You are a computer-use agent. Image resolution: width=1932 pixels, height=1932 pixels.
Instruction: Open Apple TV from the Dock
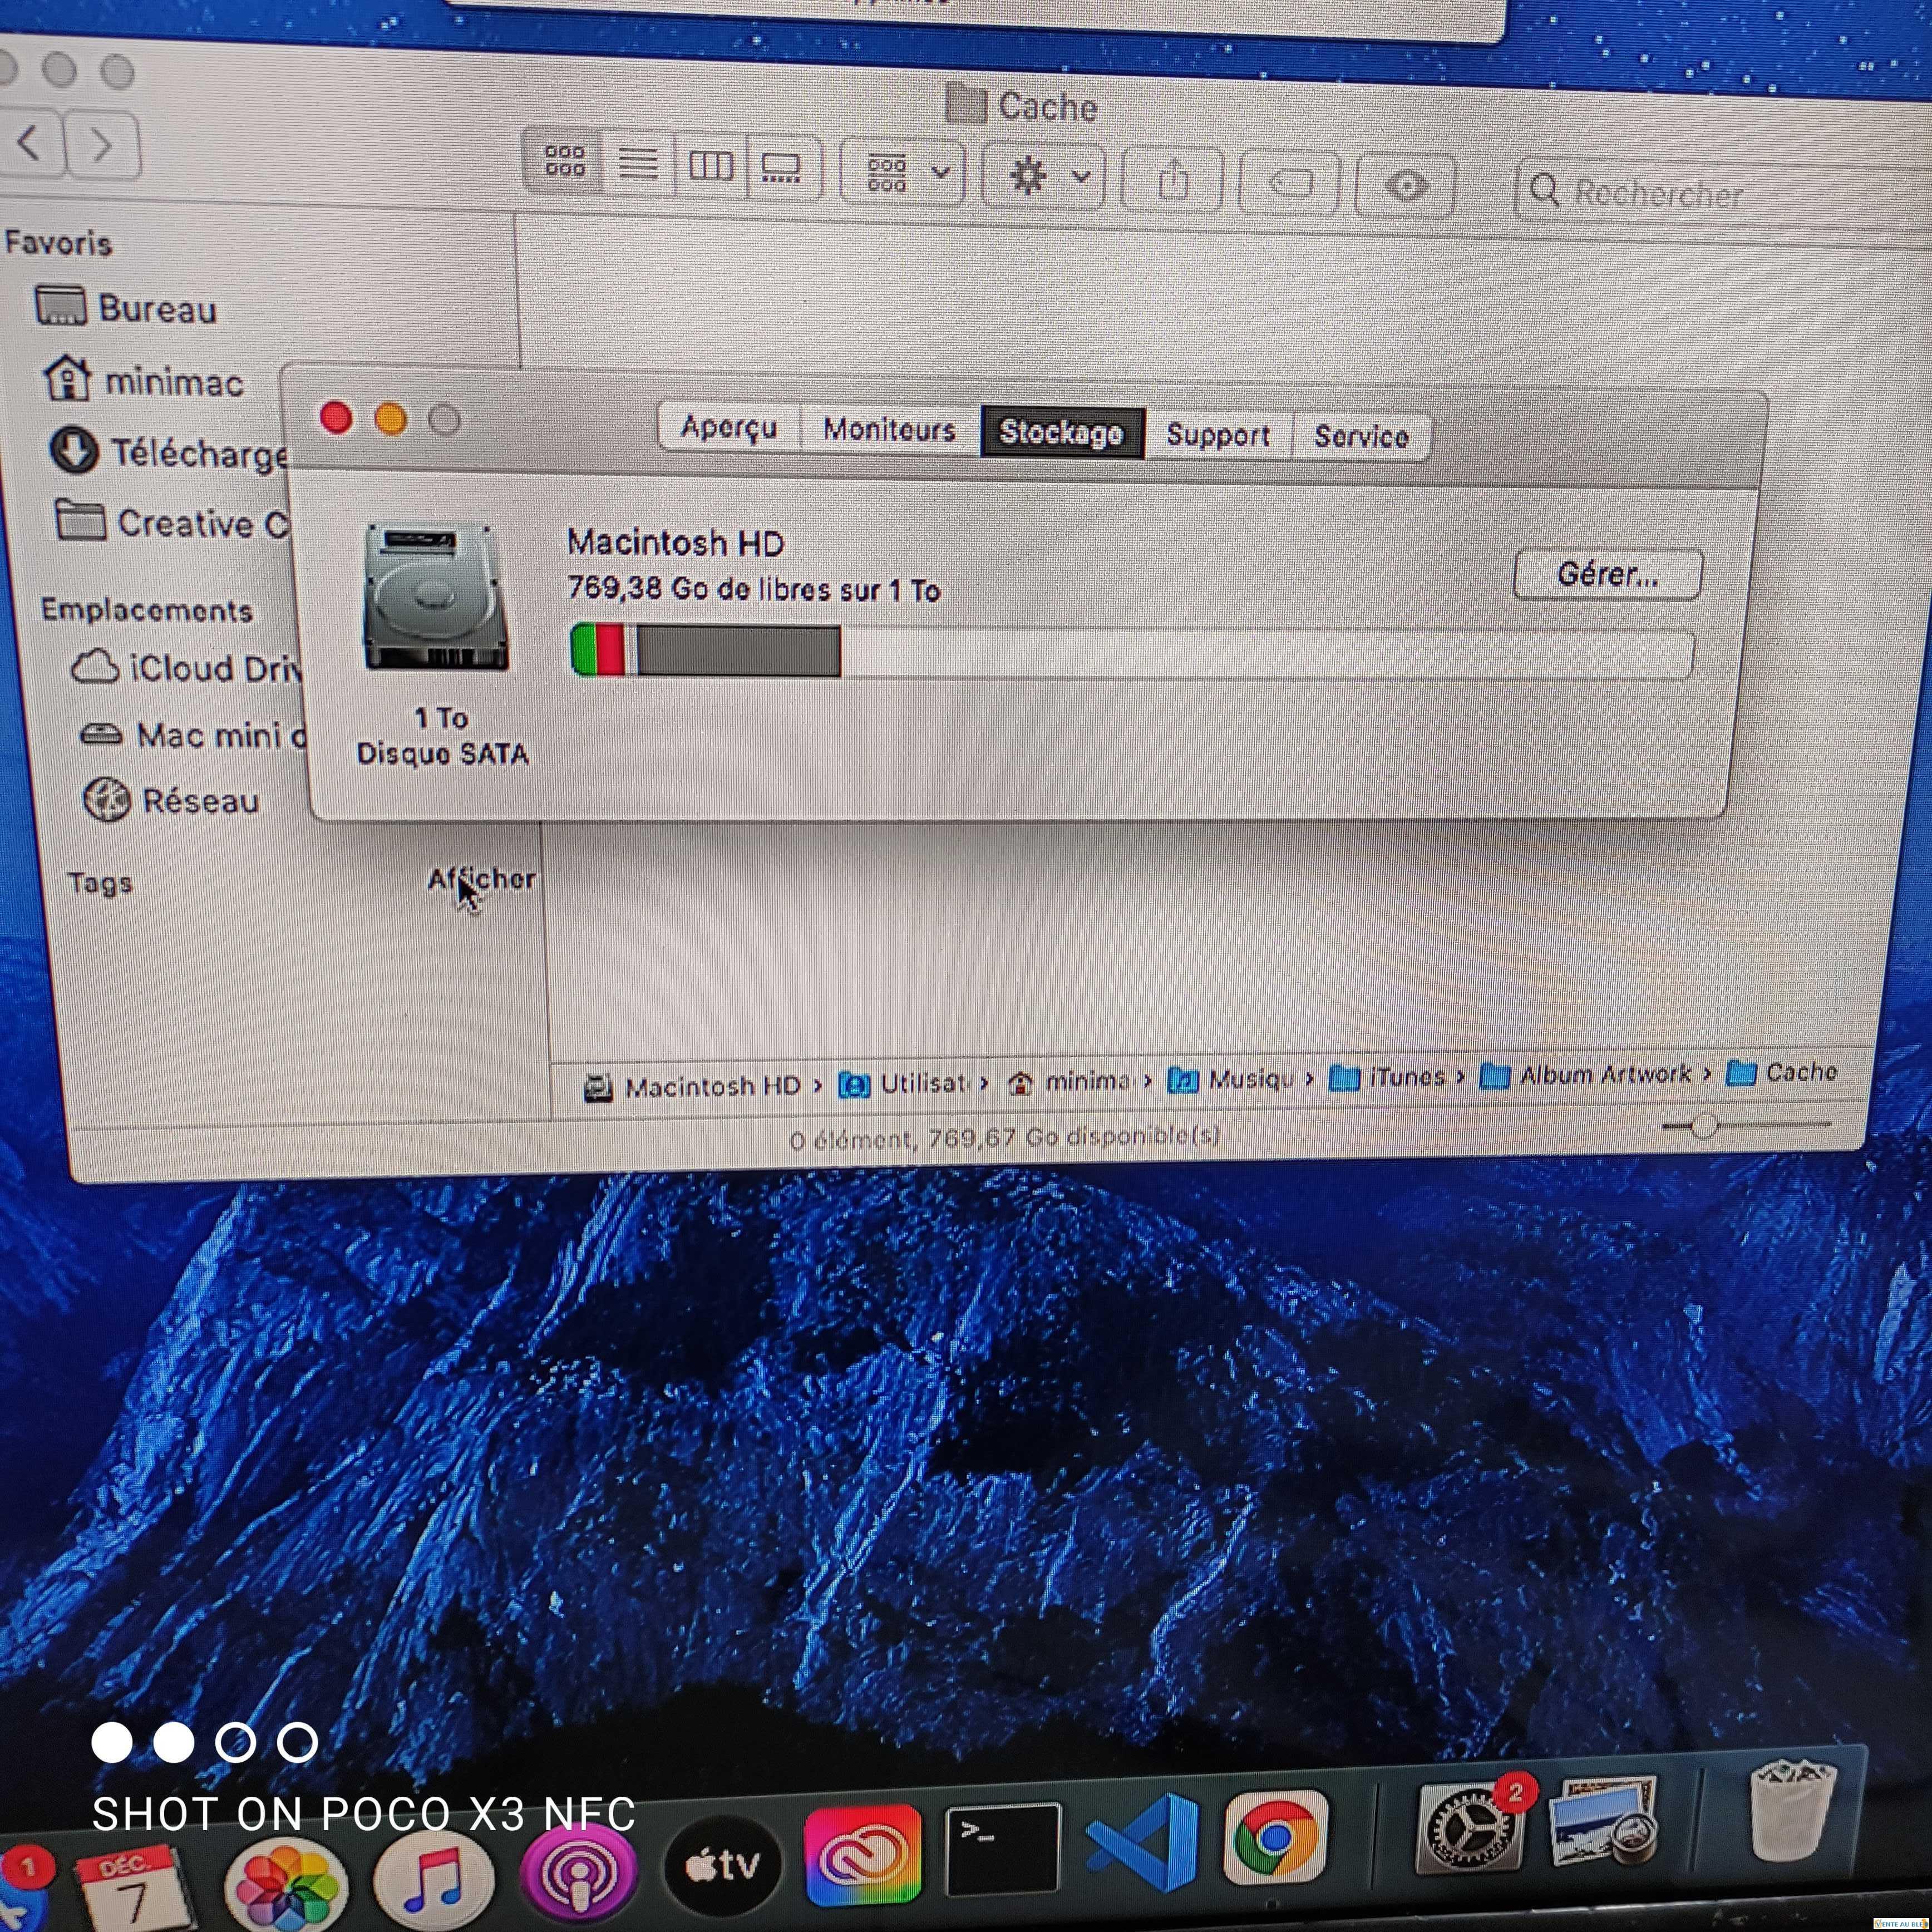click(723, 1866)
